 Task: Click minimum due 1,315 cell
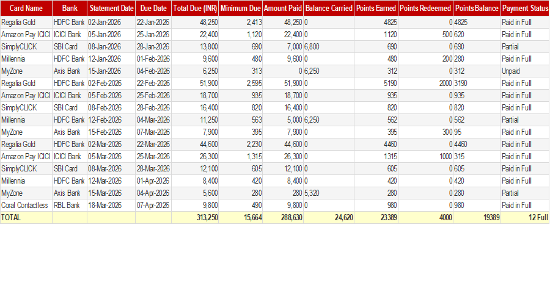point(241,157)
